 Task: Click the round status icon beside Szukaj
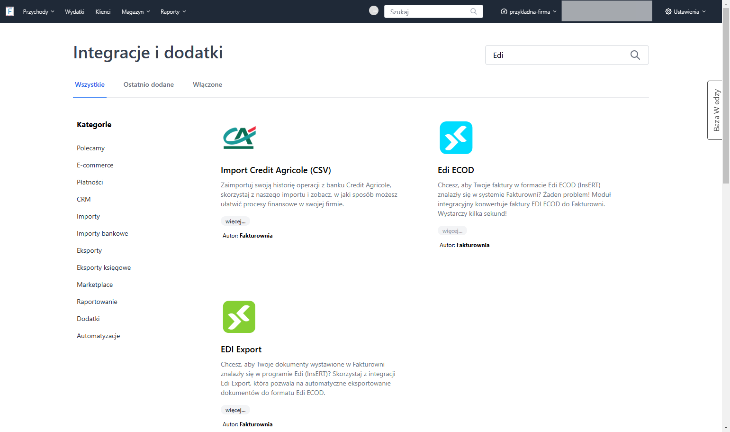click(x=374, y=10)
